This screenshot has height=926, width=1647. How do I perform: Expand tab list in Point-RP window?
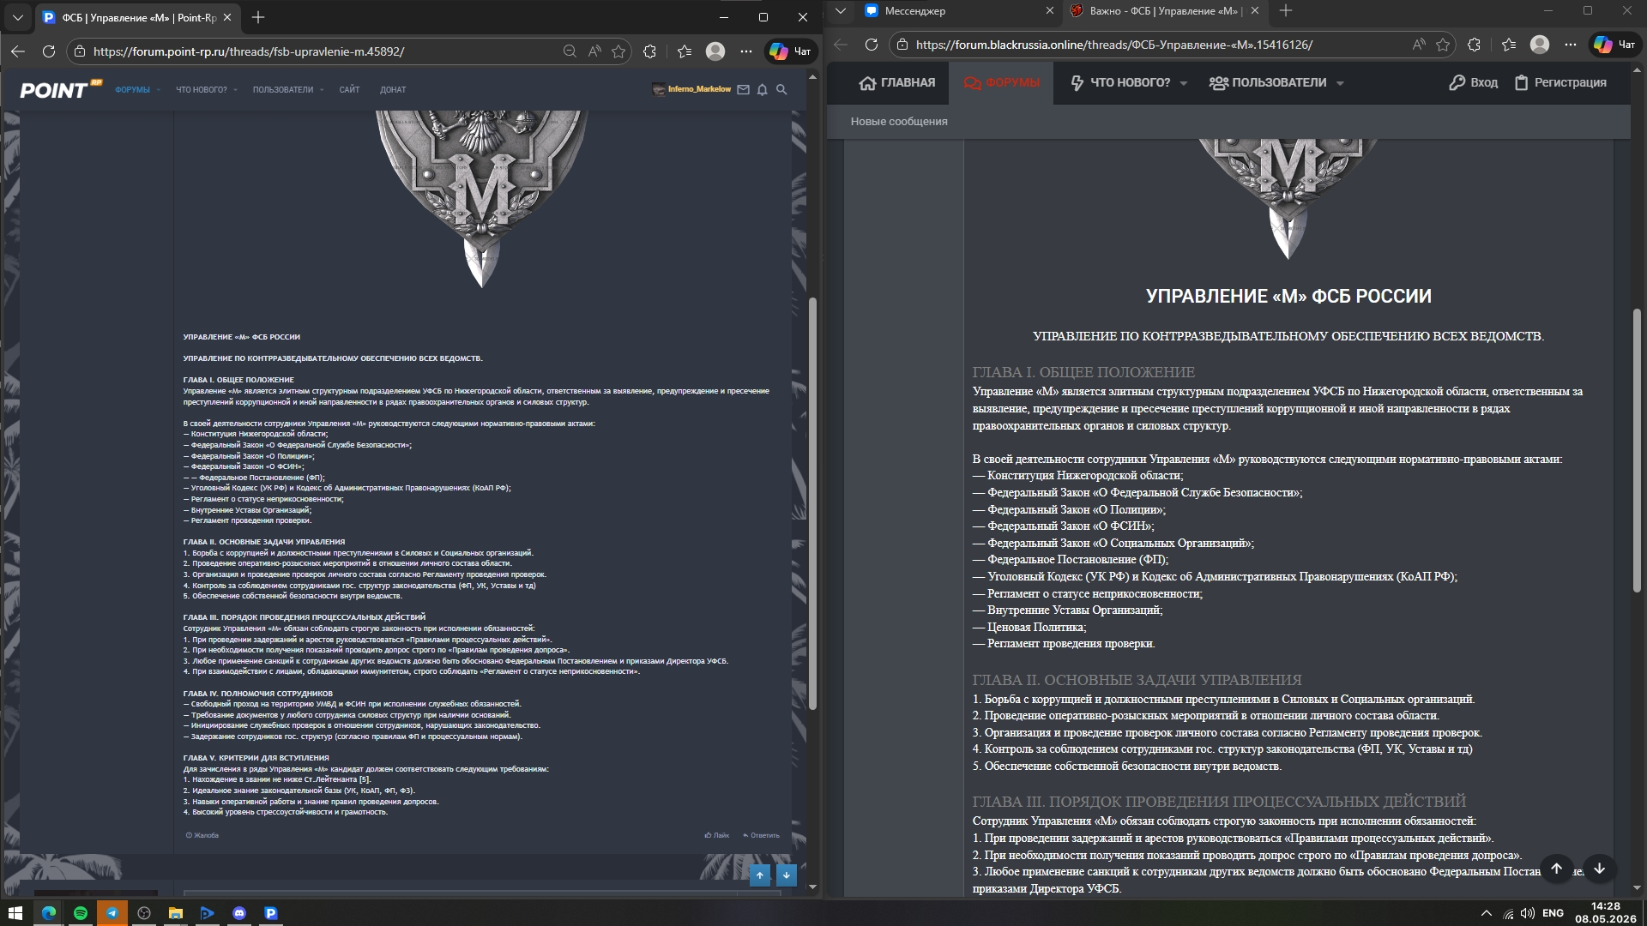coord(17,17)
